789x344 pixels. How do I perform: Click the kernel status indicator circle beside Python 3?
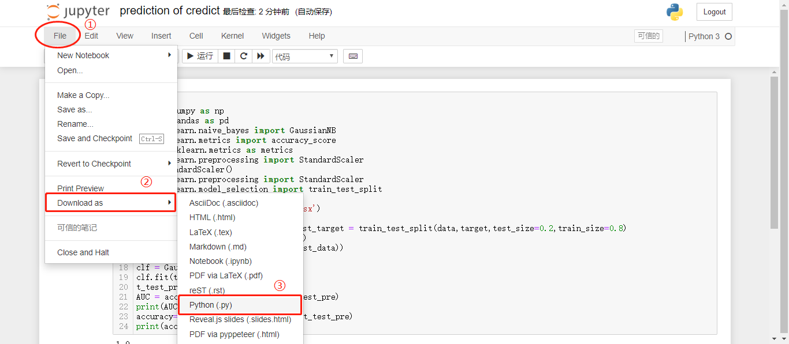(x=727, y=36)
